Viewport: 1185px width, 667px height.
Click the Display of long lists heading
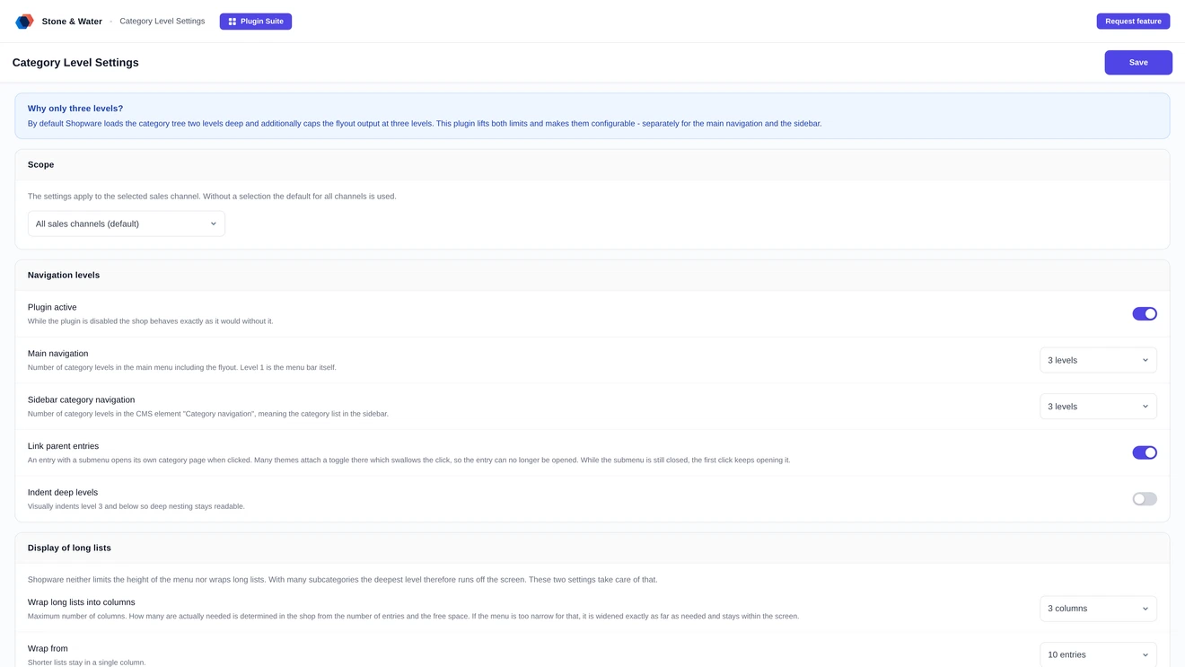click(x=69, y=548)
